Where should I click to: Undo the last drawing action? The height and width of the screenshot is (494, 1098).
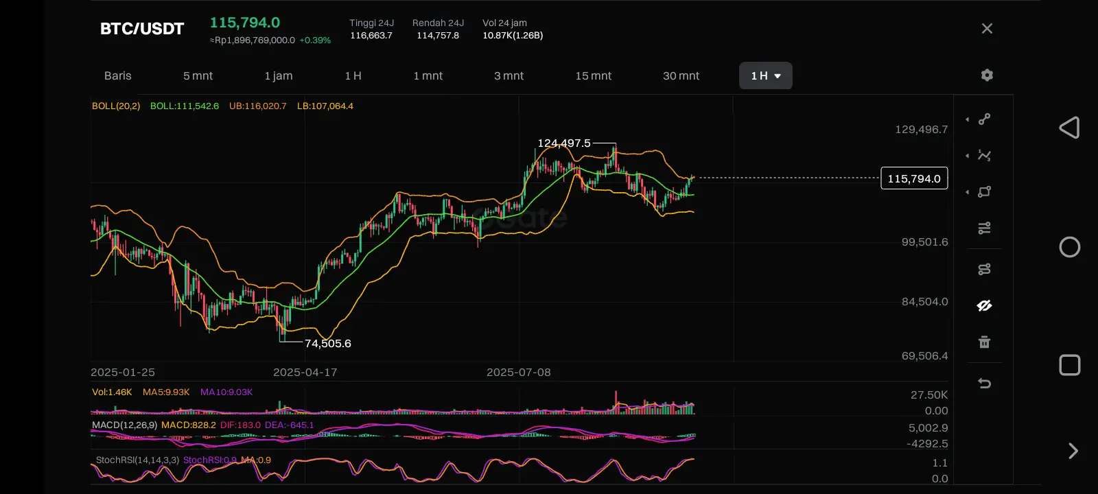click(984, 383)
